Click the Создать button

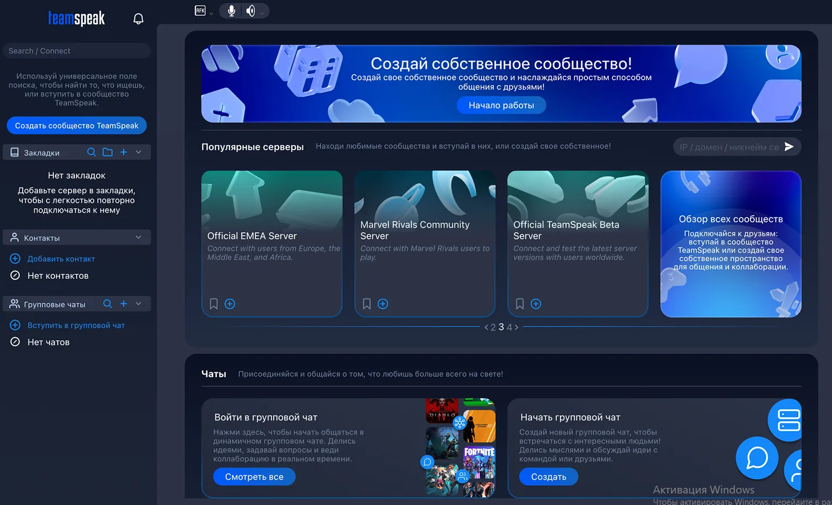(548, 477)
